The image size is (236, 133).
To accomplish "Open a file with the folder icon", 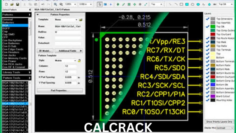I will (x=12, y=4).
